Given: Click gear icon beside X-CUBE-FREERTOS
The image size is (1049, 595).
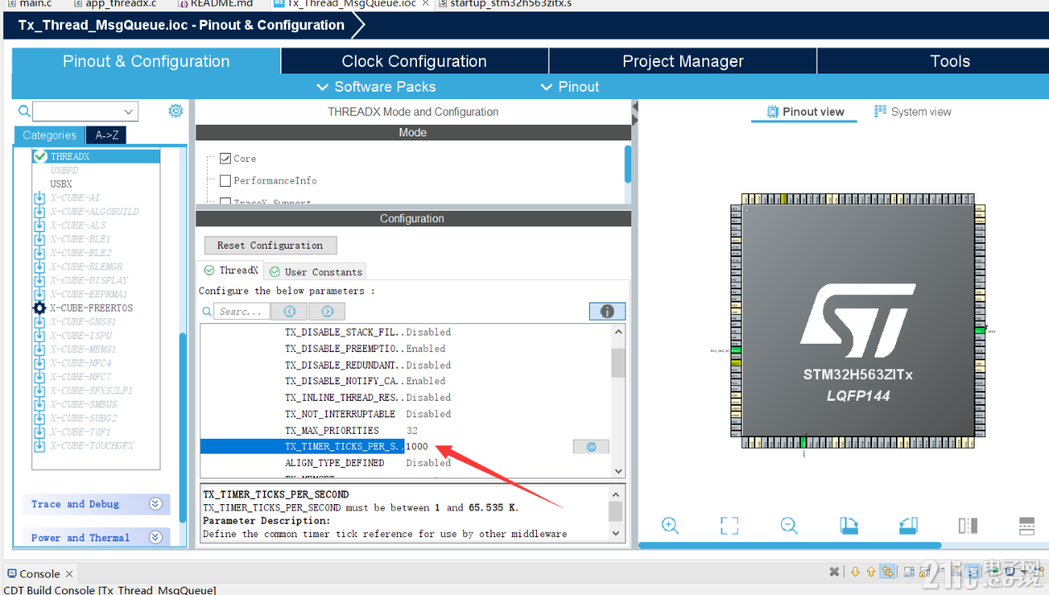Looking at the screenshot, I should coord(39,308).
